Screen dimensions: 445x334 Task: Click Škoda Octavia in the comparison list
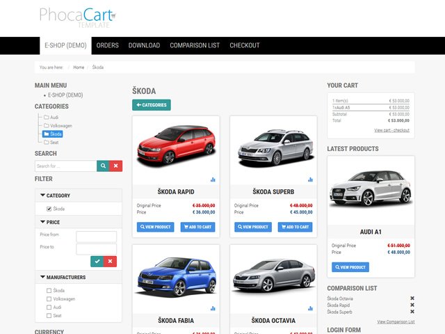tap(340, 299)
